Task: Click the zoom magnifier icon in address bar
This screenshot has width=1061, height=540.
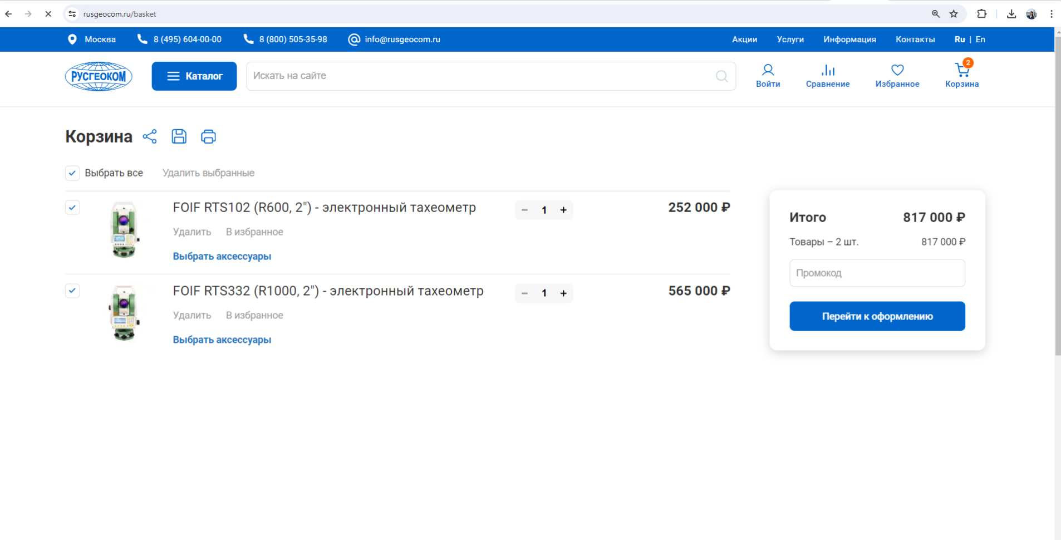Action: [x=936, y=14]
